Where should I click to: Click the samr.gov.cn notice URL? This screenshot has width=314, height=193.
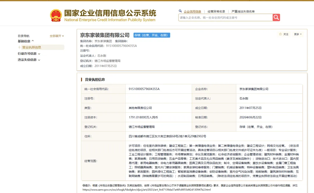point(147,190)
